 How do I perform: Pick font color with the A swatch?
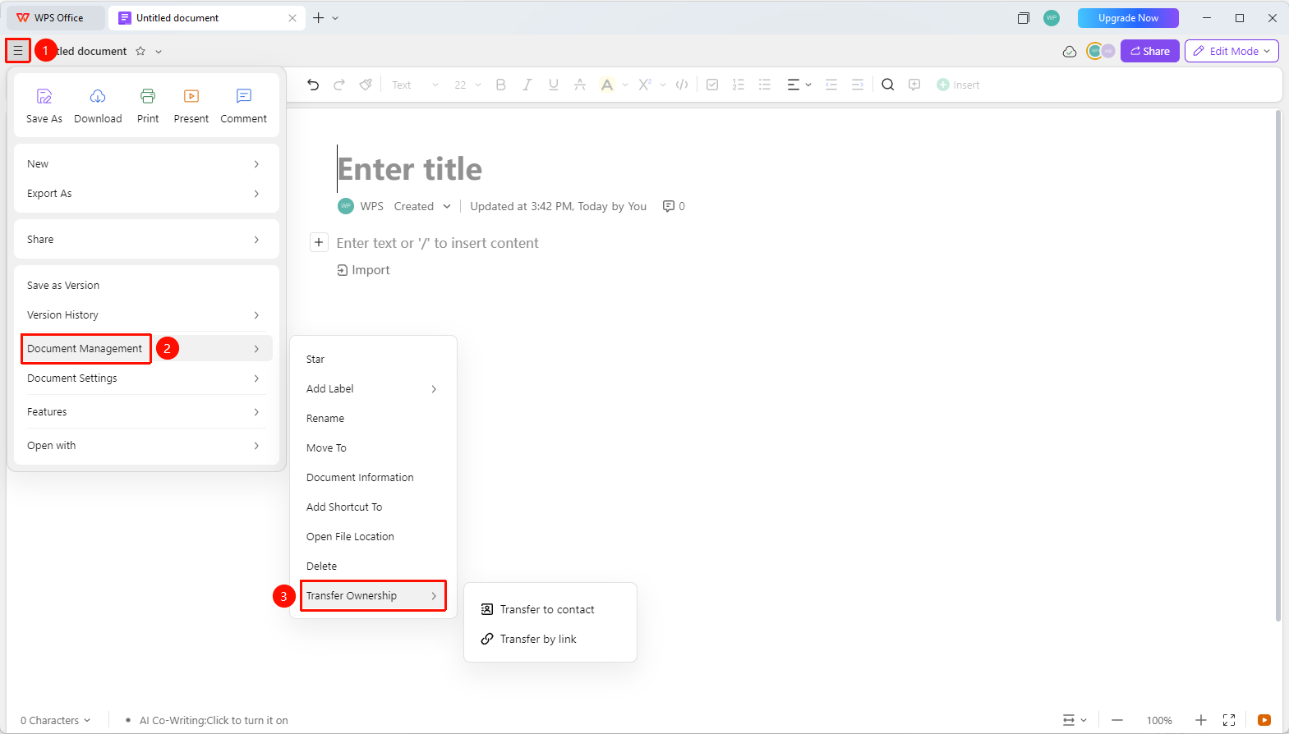[x=607, y=85]
